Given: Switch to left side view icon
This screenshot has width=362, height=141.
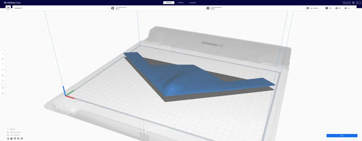Looking at the screenshot, I should click(18, 139).
